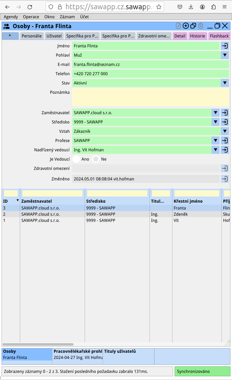The height and width of the screenshot is (380, 232).
Task: Click the horizontal scrollbar of the table
Action: (x=38, y=344)
